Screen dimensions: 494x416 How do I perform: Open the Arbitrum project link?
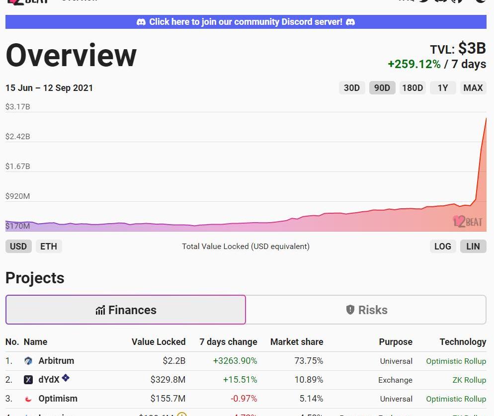56,361
